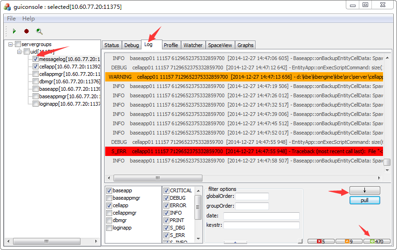Click the log list horizontal scrollbar

[x=157, y=178]
